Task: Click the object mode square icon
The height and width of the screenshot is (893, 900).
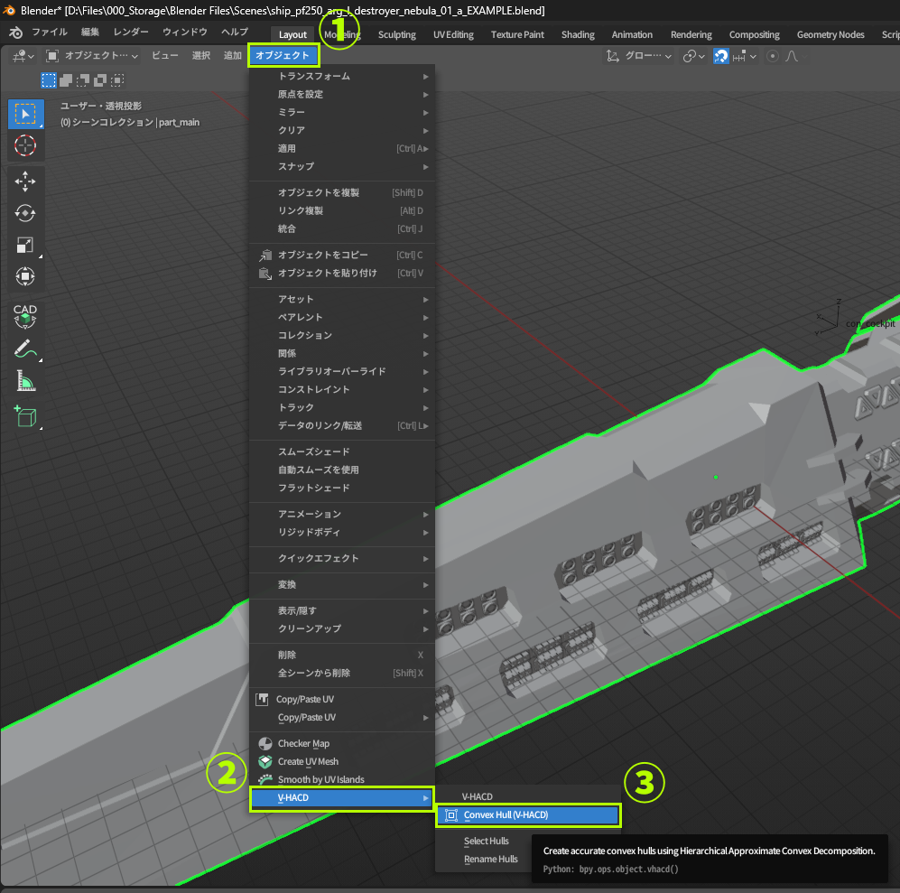Action: pyautogui.click(x=52, y=56)
